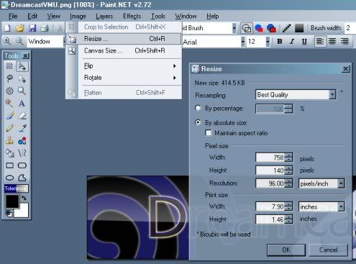Viewport: 356px width, 264px height.
Task: Choose Resize from Image menu
Action: [124, 39]
